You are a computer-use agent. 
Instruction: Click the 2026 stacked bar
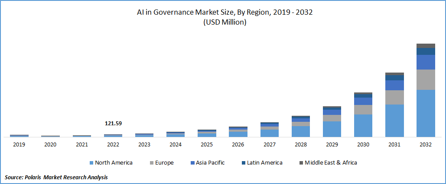[238, 132]
